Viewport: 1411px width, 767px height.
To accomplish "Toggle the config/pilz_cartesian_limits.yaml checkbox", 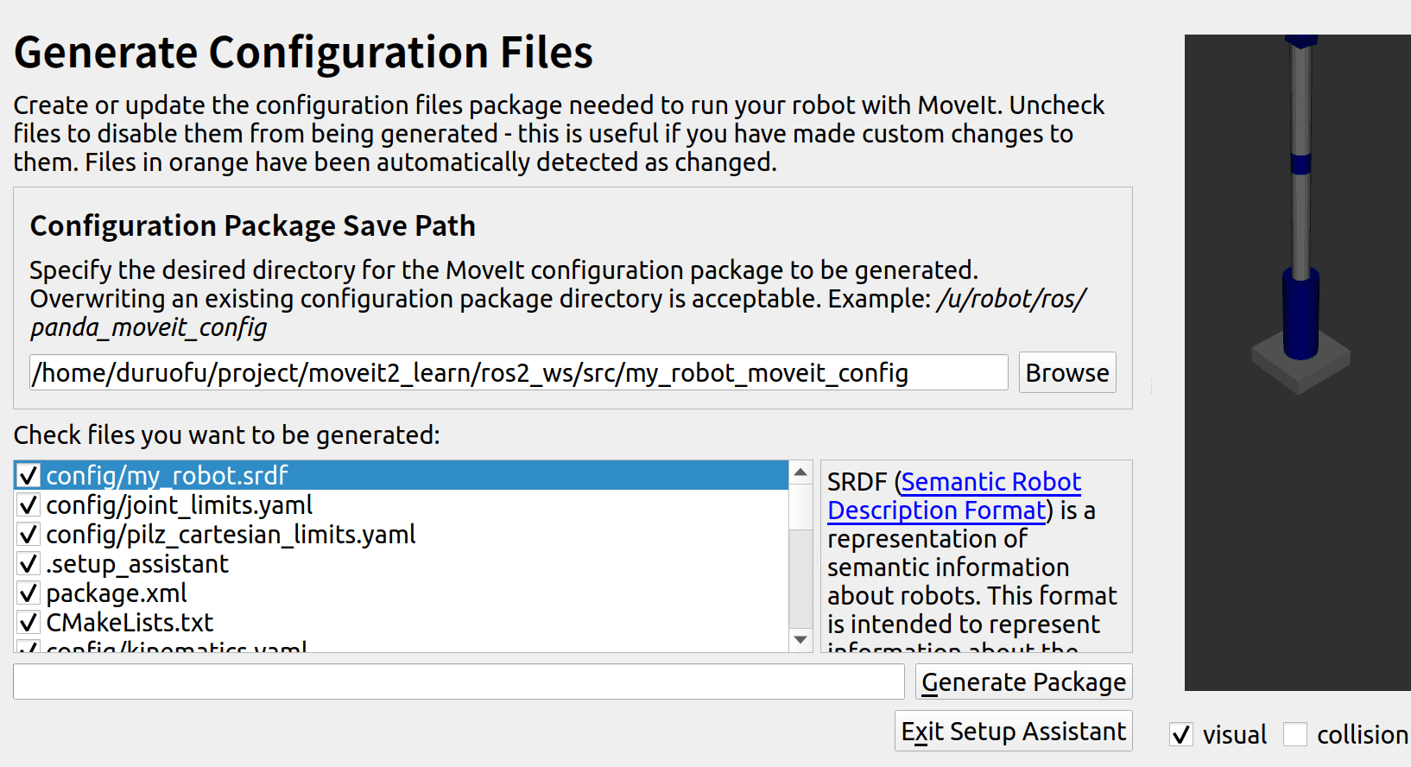I will [28, 534].
